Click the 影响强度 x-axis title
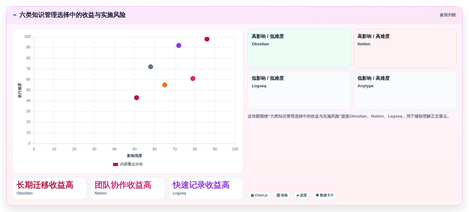This screenshot has width=469, height=212. click(x=135, y=156)
